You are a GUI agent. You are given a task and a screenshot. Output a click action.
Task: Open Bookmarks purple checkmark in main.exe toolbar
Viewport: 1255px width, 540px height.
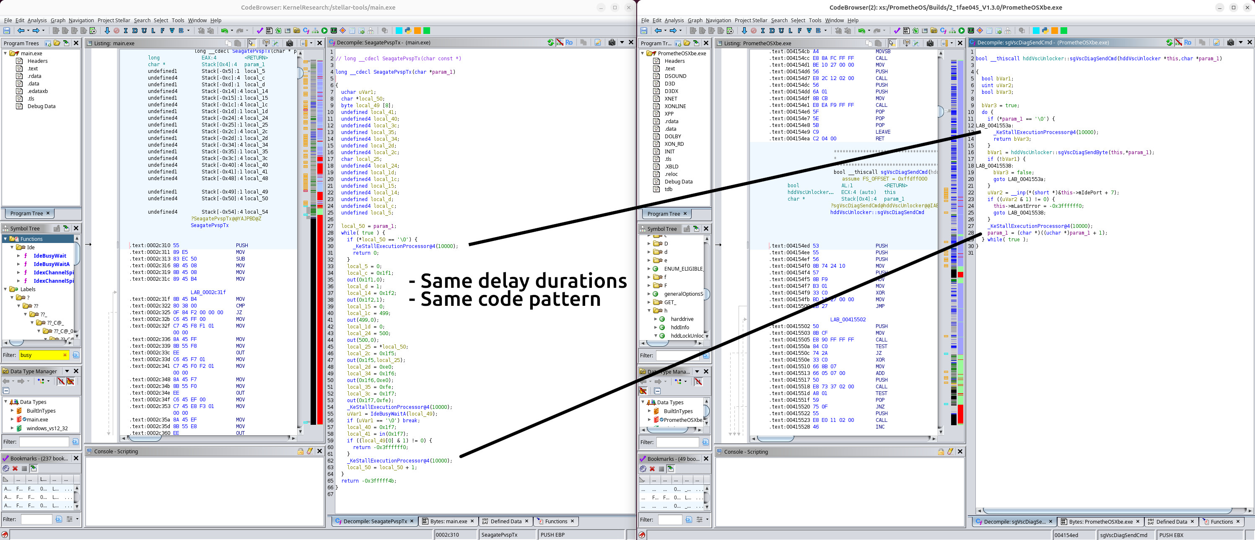coord(259,31)
